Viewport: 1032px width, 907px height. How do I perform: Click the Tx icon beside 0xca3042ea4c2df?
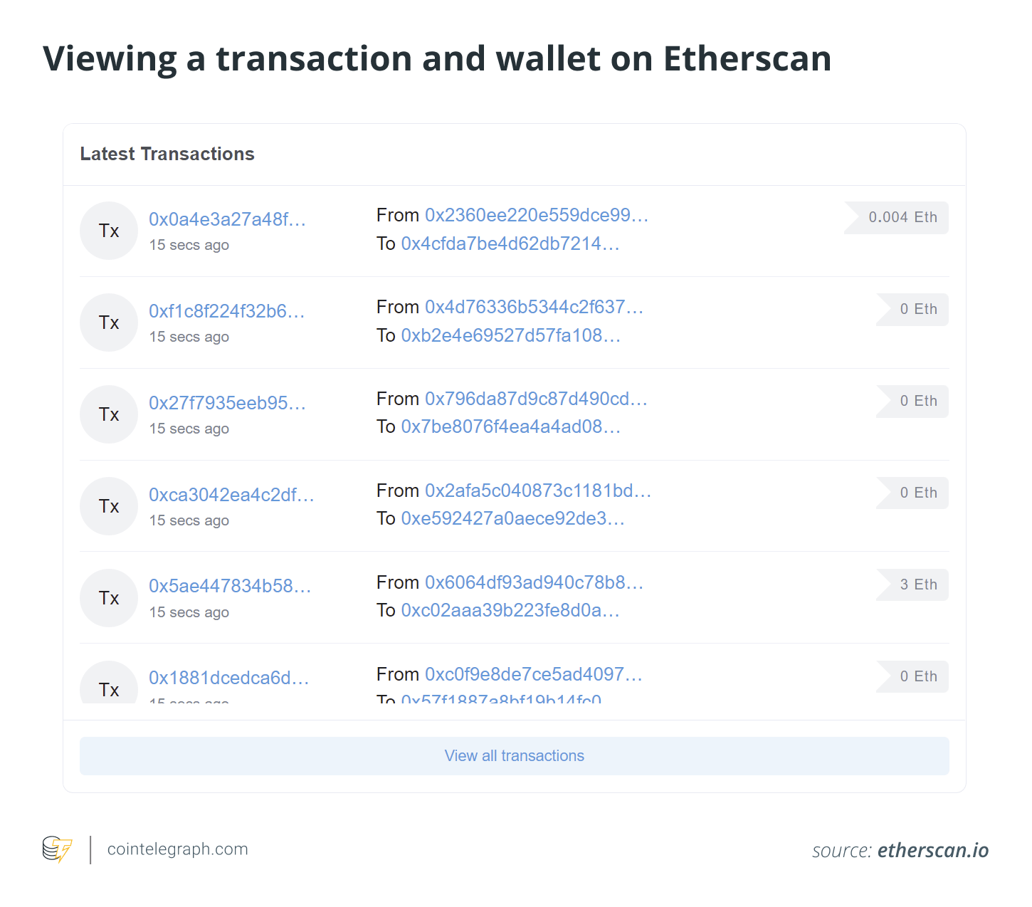tap(109, 506)
